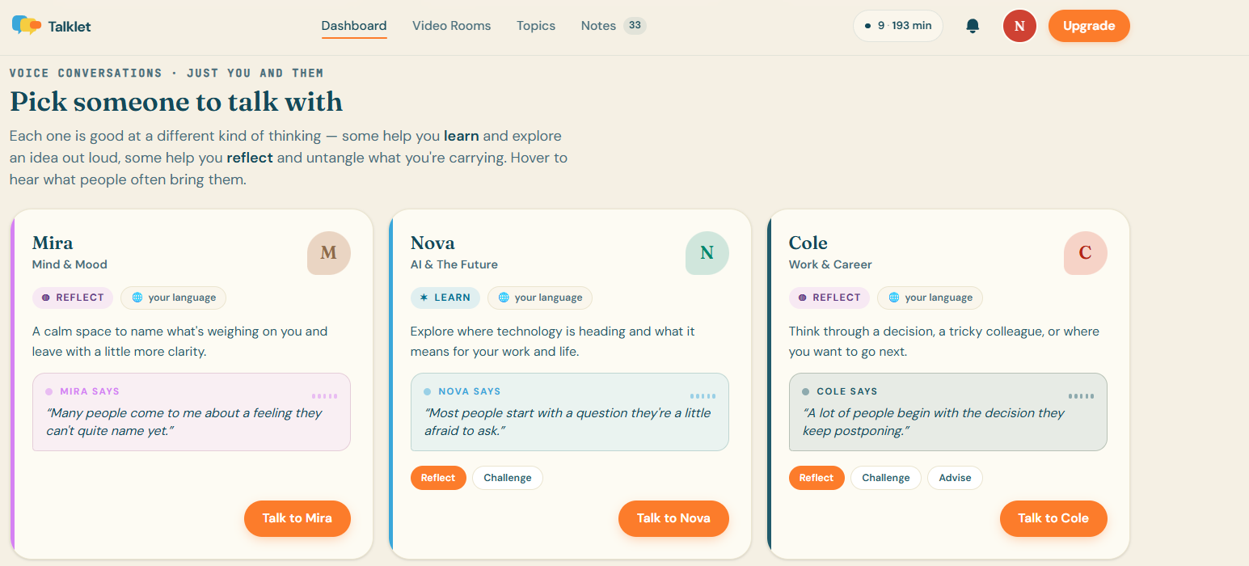Click the Nova Says quote box
Screen dimensions: 1249x566
click(x=570, y=412)
